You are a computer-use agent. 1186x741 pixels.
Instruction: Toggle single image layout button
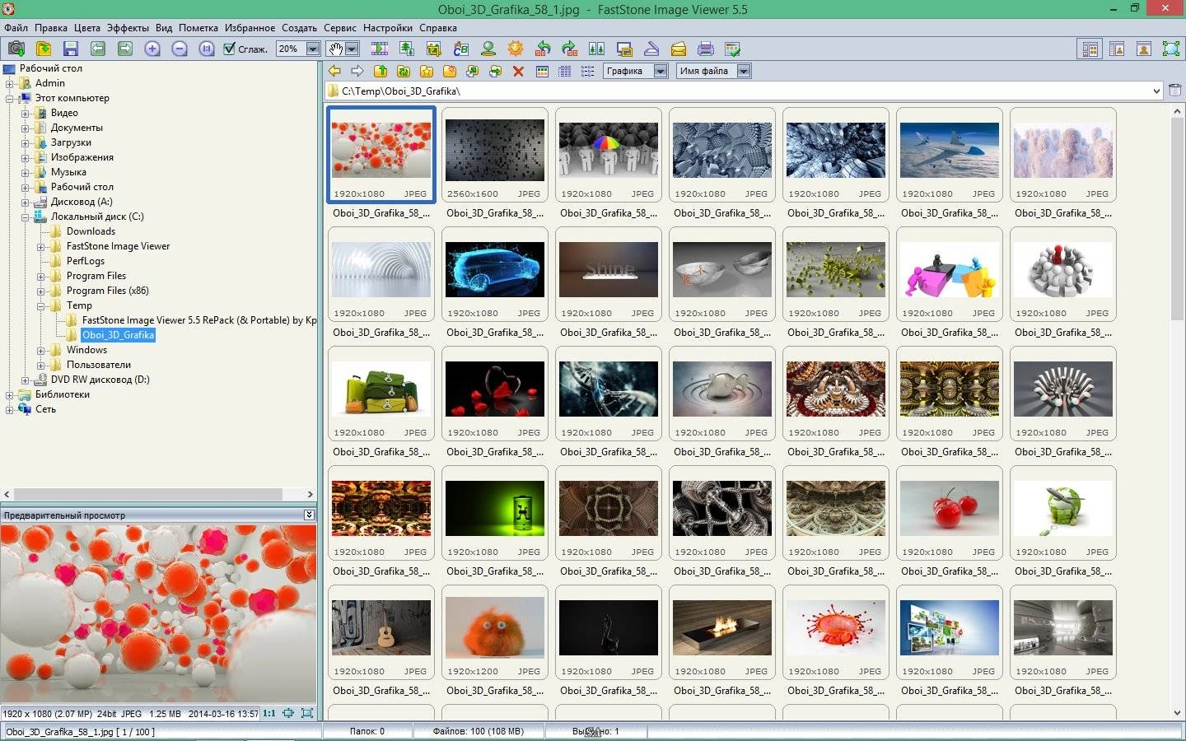1144,49
